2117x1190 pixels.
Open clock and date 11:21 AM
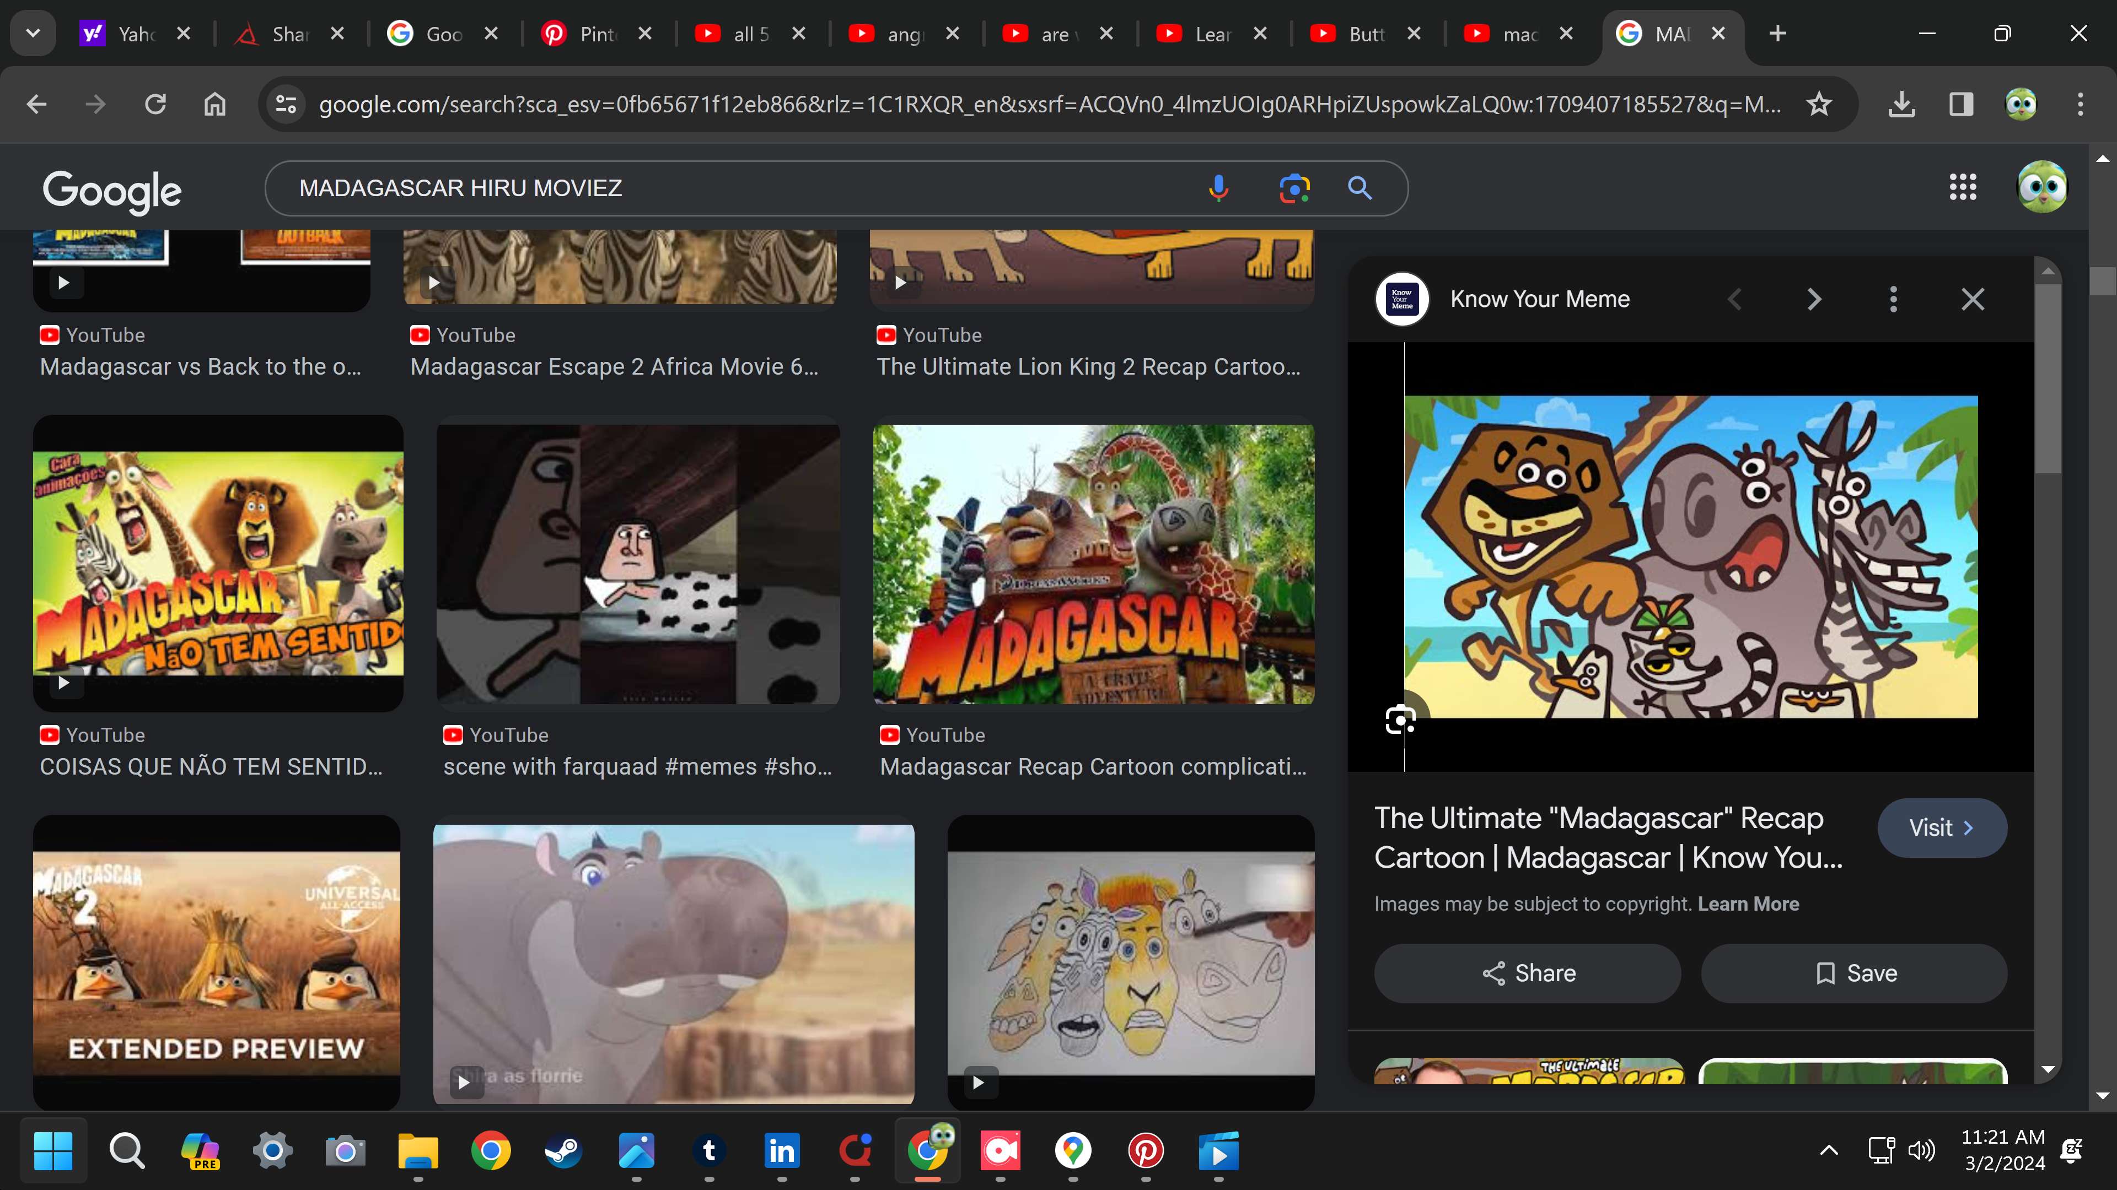[x=2003, y=1150]
